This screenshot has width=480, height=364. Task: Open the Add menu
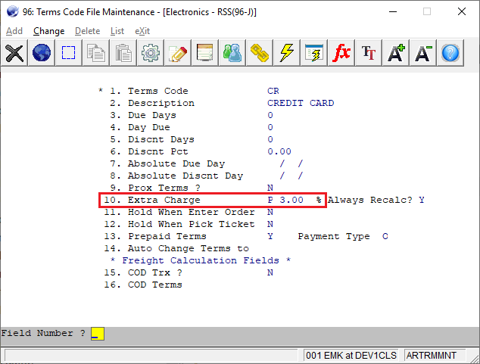coord(14,31)
